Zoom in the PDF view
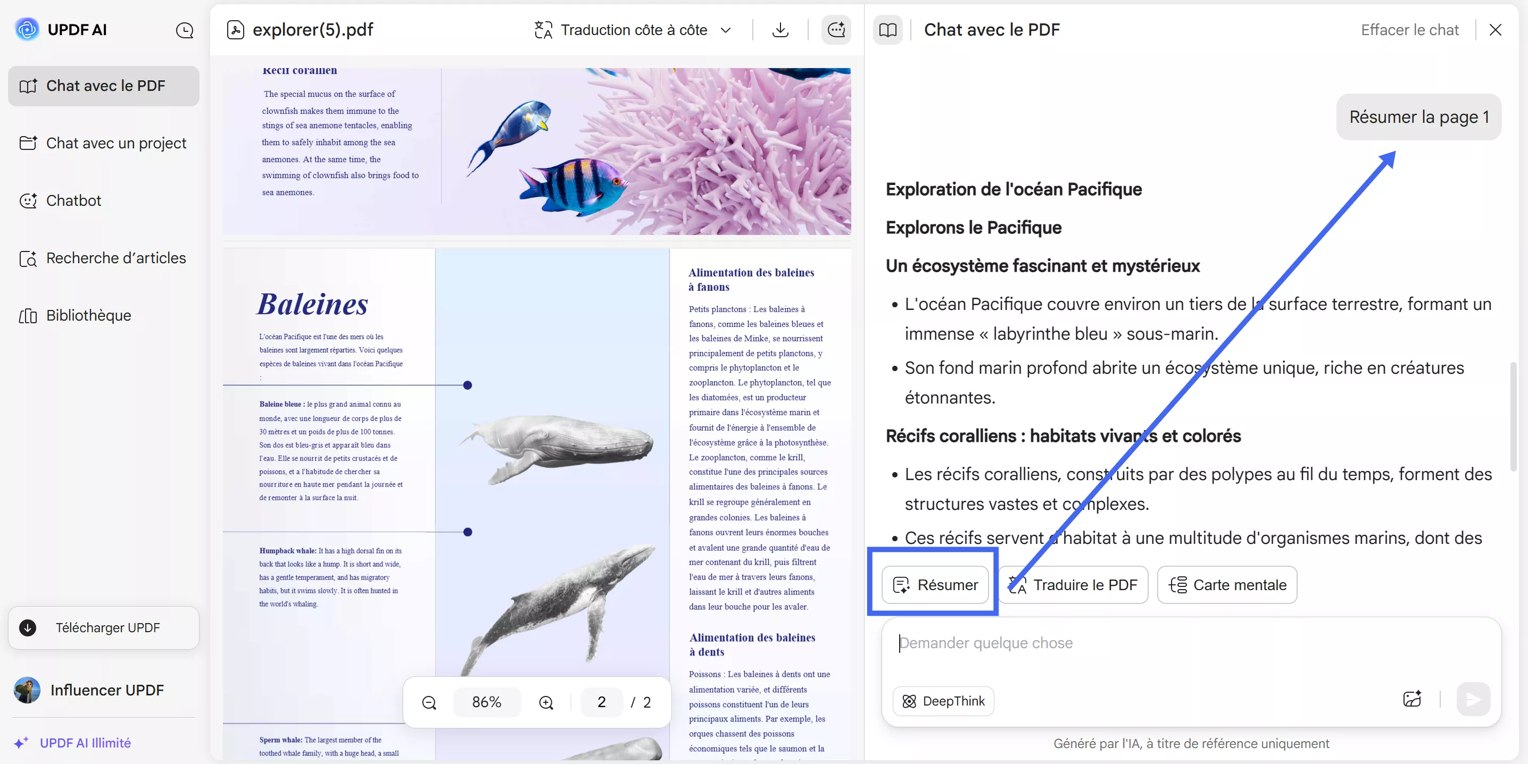This screenshot has width=1528, height=764. click(x=546, y=702)
